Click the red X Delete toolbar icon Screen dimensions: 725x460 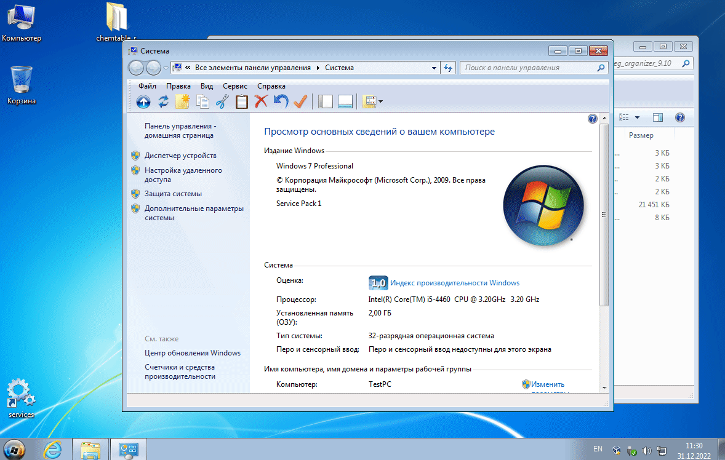pyautogui.click(x=261, y=101)
